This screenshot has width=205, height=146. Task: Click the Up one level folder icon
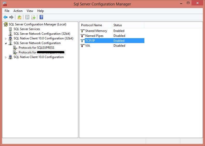[19, 17]
